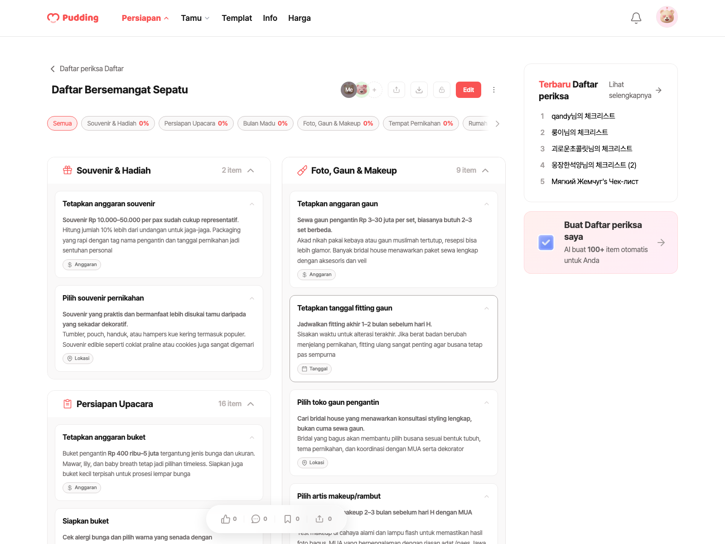
Task: Click the Persiapan Upacara clipboard icon
Action: click(x=68, y=404)
